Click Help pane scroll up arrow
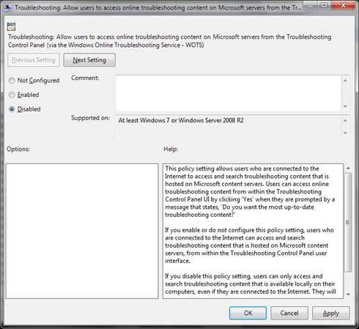This screenshot has height=329, width=359. pos(348,168)
